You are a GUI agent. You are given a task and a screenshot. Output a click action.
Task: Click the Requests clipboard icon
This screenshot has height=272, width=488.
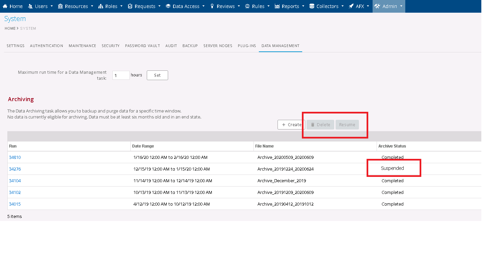click(130, 6)
